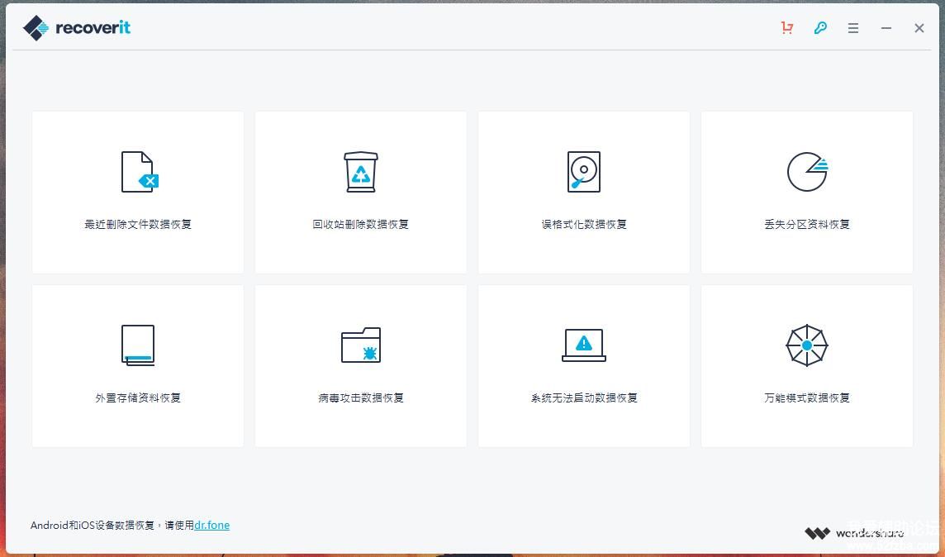Minimize the Recoverit window
The image size is (945, 557).
[x=886, y=28]
